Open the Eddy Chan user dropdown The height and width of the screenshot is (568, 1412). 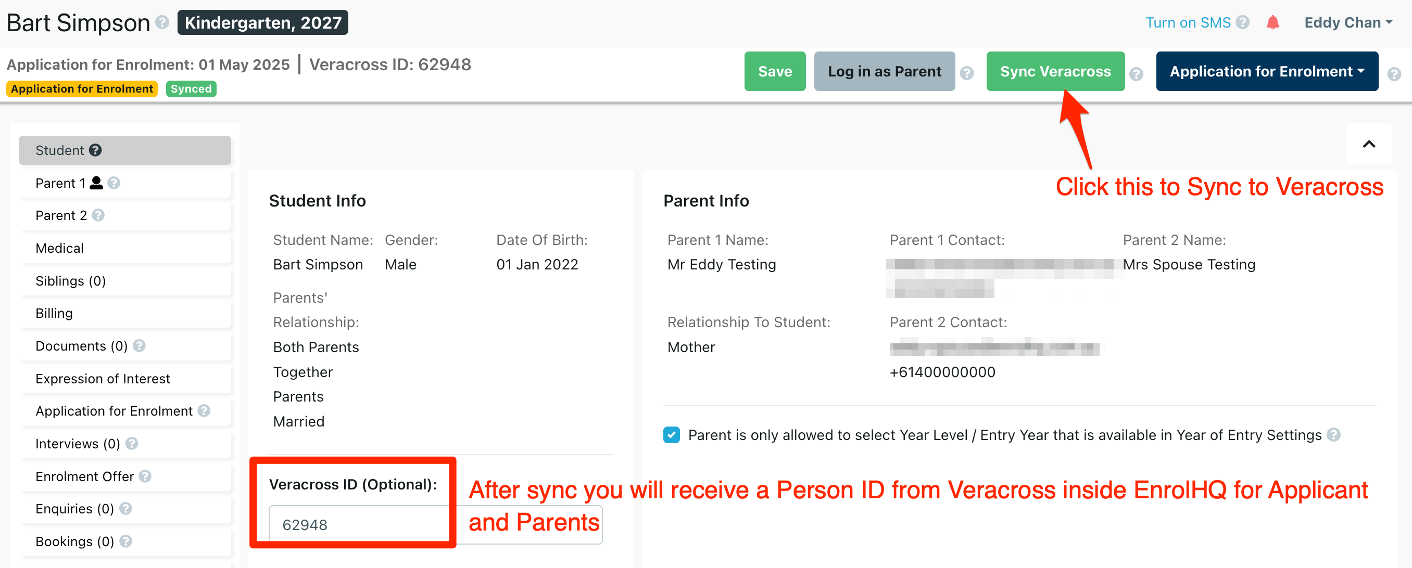[x=1348, y=22]
